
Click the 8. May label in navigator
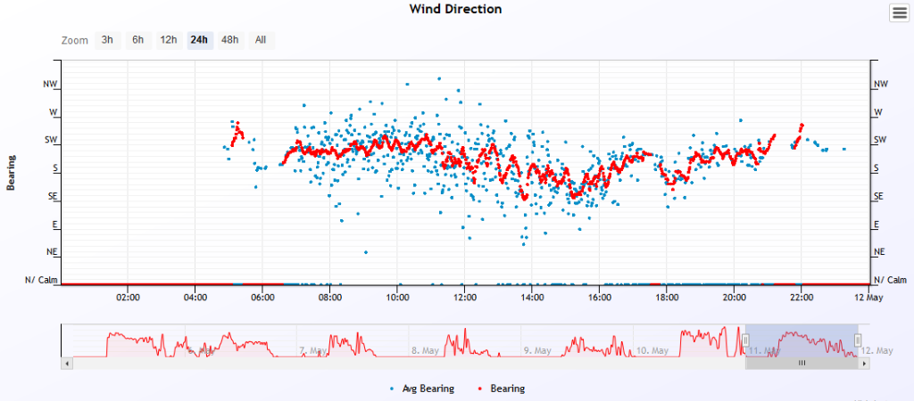tap(424, 351)
